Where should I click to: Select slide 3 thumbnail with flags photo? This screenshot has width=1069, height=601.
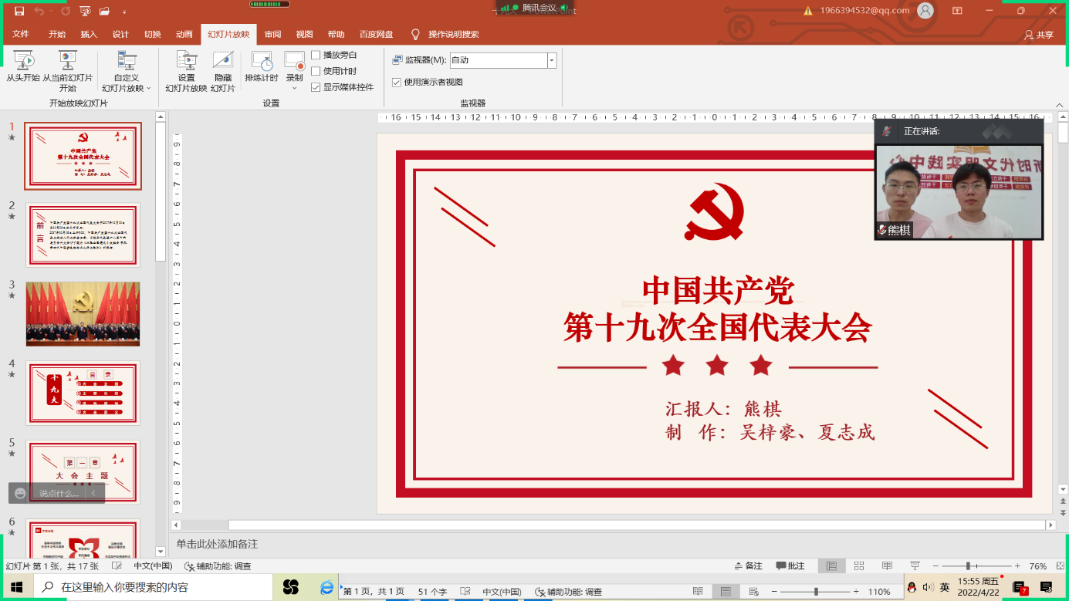click(83, 313)
